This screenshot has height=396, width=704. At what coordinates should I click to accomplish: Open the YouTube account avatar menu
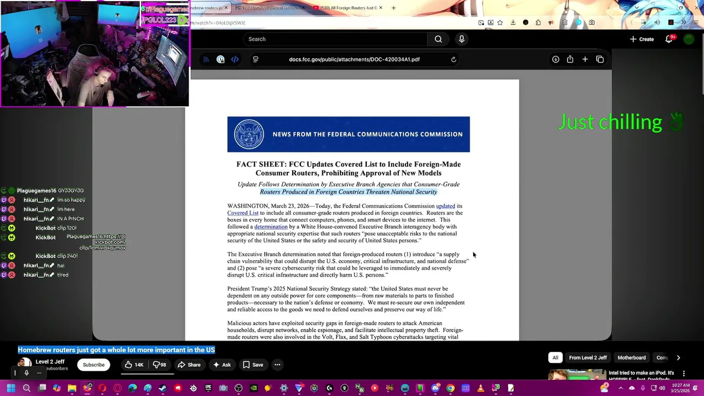pyautogui.click(x=689, y=39)
